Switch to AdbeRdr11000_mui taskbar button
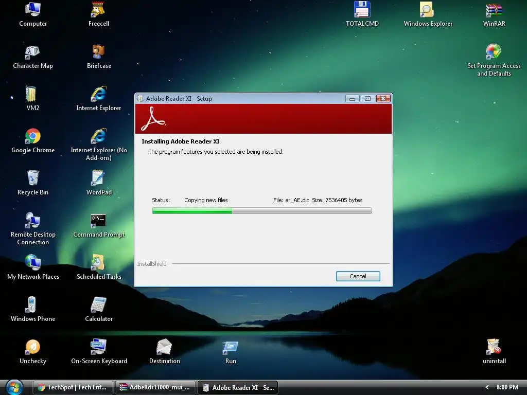The width and height of the screenshot is (527, 395). point(155,387)
